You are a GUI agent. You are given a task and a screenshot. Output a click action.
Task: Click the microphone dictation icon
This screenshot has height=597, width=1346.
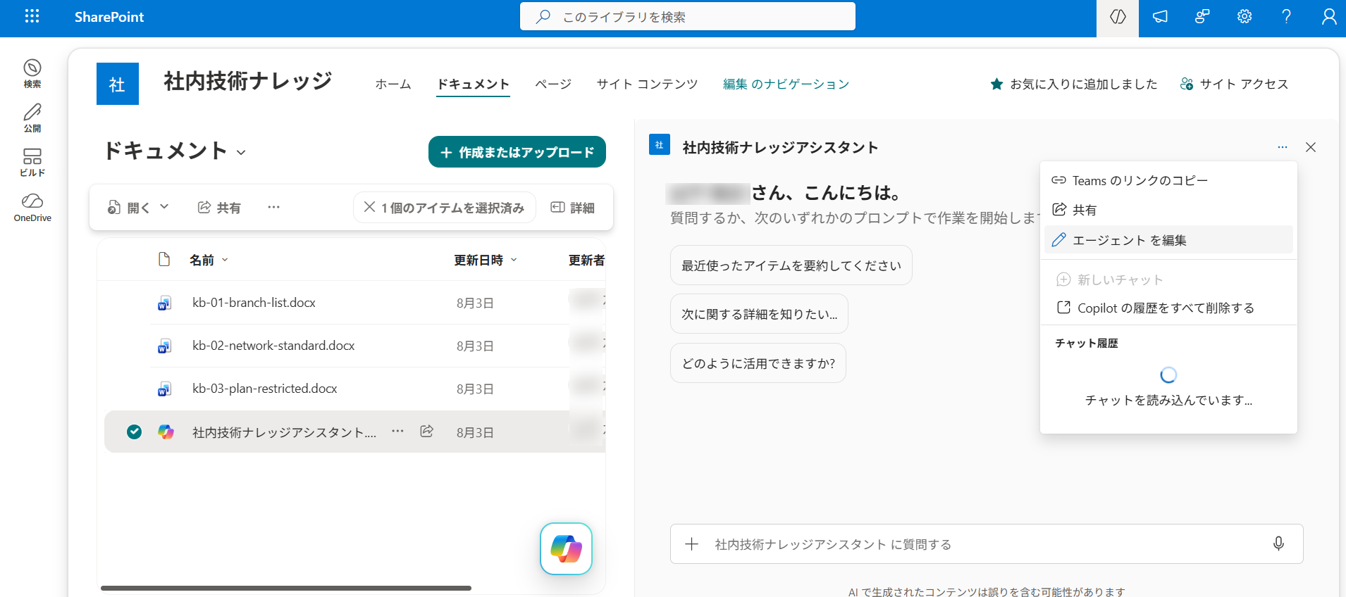[1278, 543]
